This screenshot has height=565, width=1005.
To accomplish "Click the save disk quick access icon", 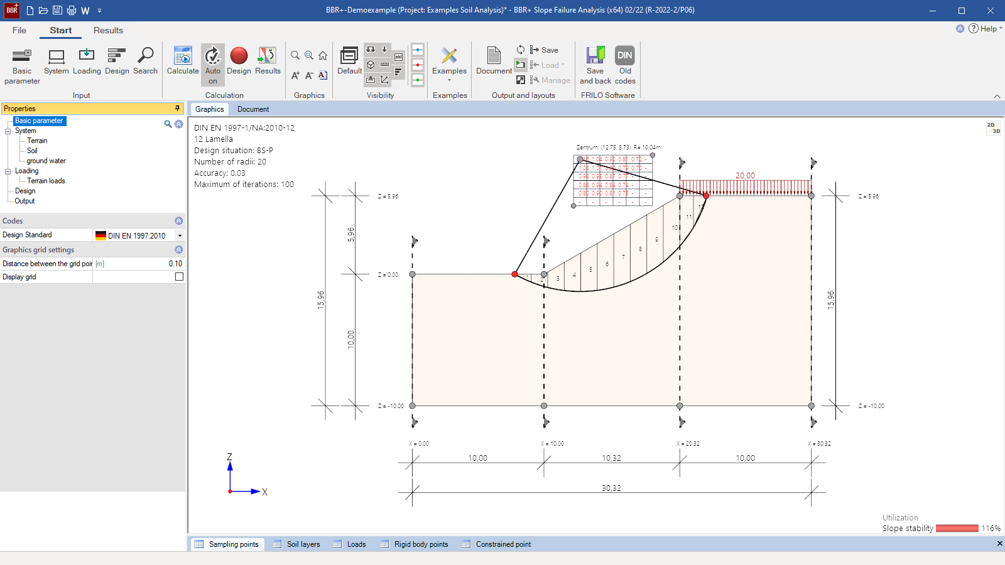I will tap(57, 11).
